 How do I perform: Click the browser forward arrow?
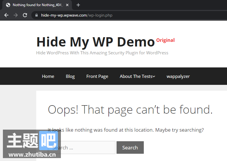coord(16,15)
